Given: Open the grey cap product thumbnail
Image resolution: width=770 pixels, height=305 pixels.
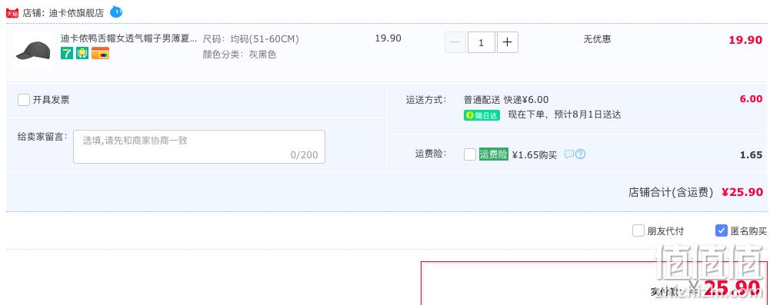Looking at the screenshot, I should (x=33, y=51).
